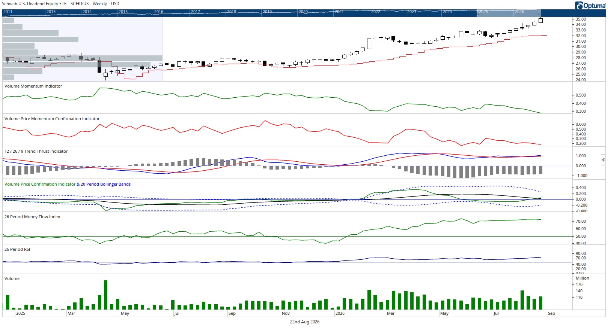Select the Volume Price Confirmation Indicator label
608x329 pixels.
[40, 184]
